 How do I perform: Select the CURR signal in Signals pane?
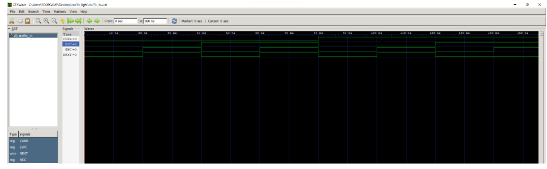[70, 39]
